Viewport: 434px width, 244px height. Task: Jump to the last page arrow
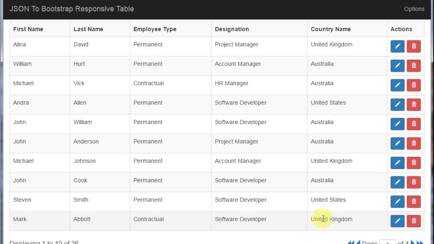420,243
